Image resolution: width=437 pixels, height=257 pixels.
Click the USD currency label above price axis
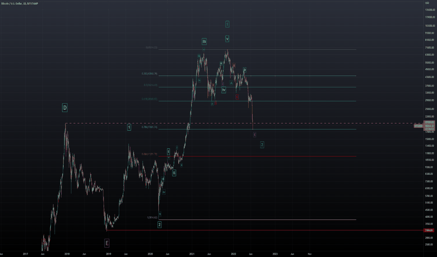click(x=427, y=3)
